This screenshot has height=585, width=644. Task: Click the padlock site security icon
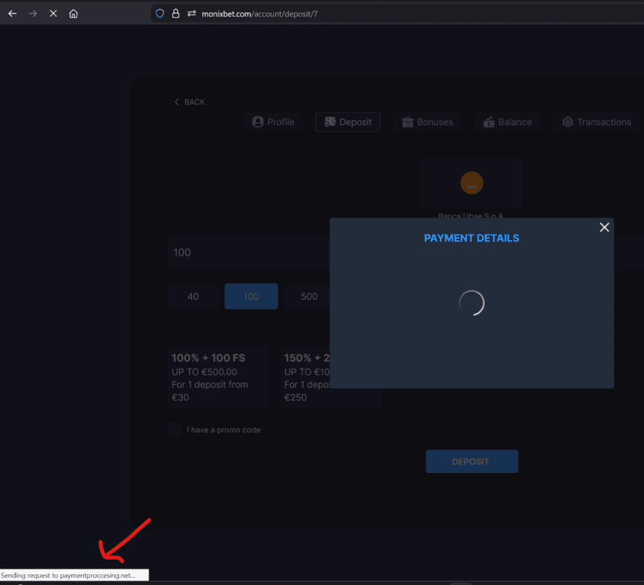pos(175,13)
